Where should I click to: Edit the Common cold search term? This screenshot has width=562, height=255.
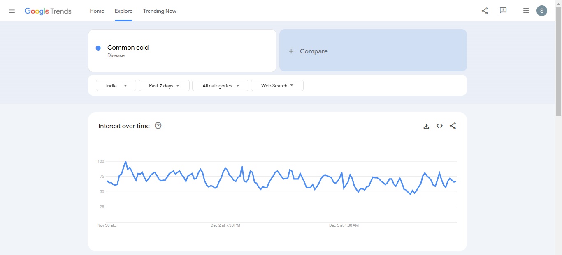[x=128, y=47]
